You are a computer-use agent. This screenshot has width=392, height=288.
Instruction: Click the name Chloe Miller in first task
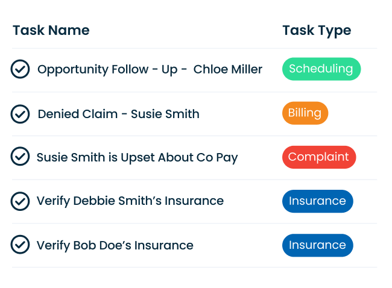228,69
